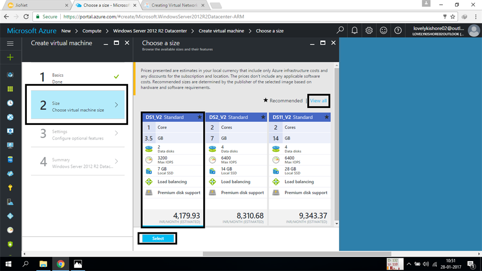Viewport: 482px width, 271px height.
Task: Open File Explorer from taskbar
Action: point(43,264)
